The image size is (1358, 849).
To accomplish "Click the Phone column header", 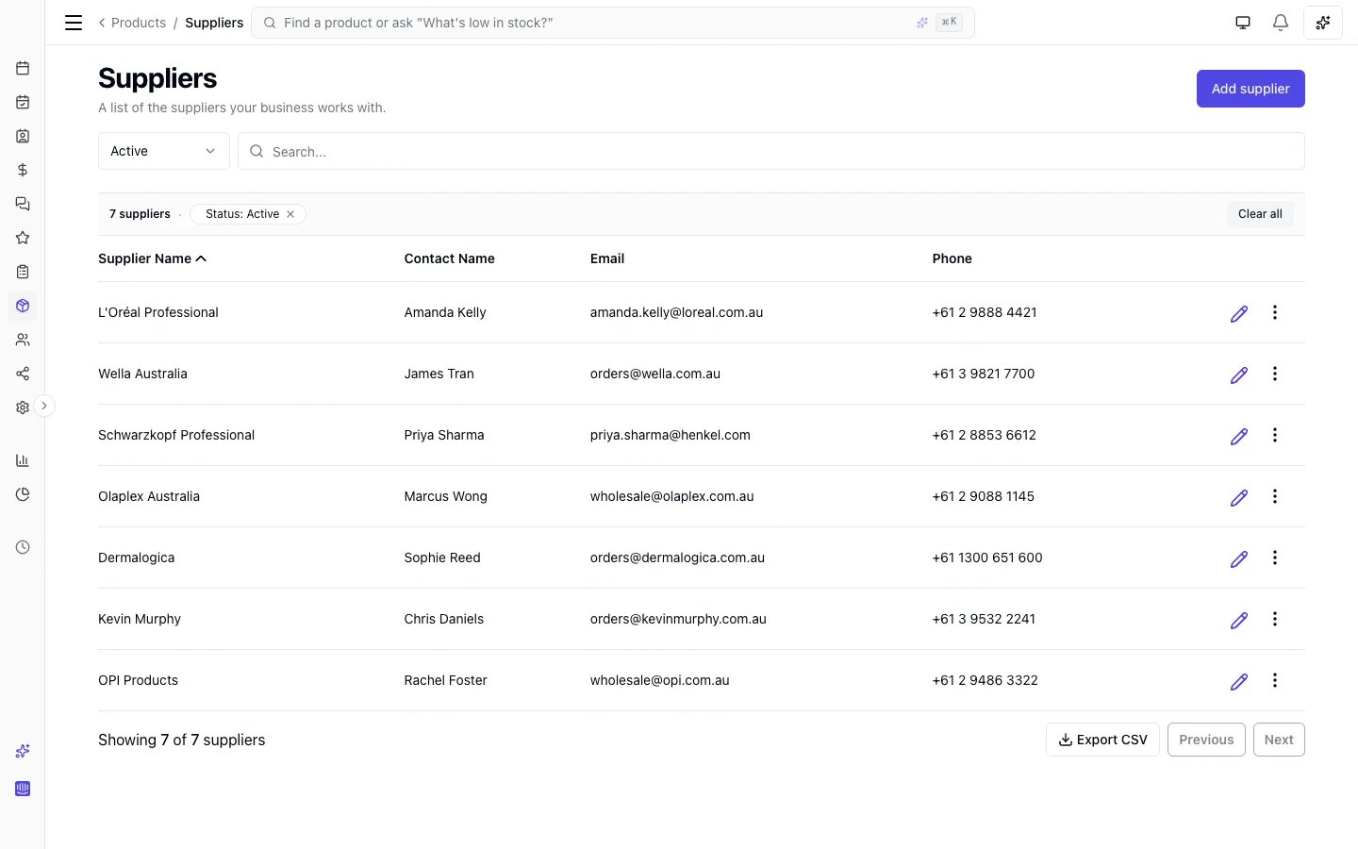I will 952,258.
